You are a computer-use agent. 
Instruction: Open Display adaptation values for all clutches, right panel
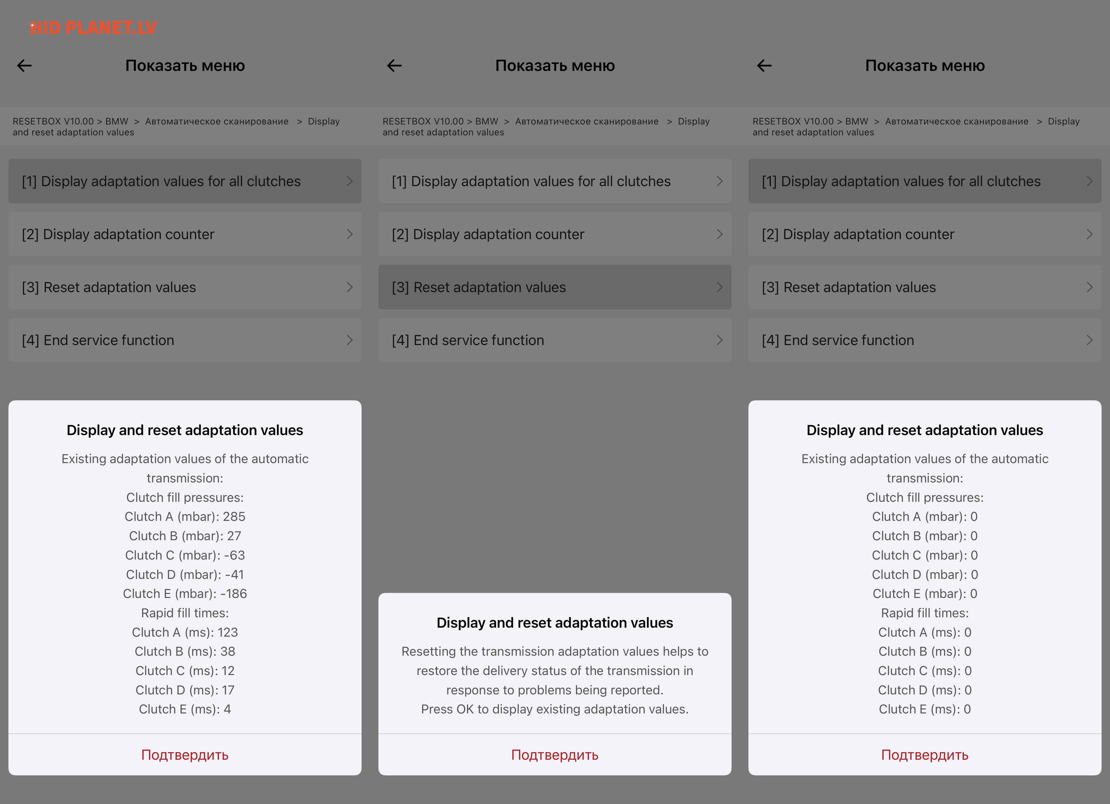tap(901, 182)
